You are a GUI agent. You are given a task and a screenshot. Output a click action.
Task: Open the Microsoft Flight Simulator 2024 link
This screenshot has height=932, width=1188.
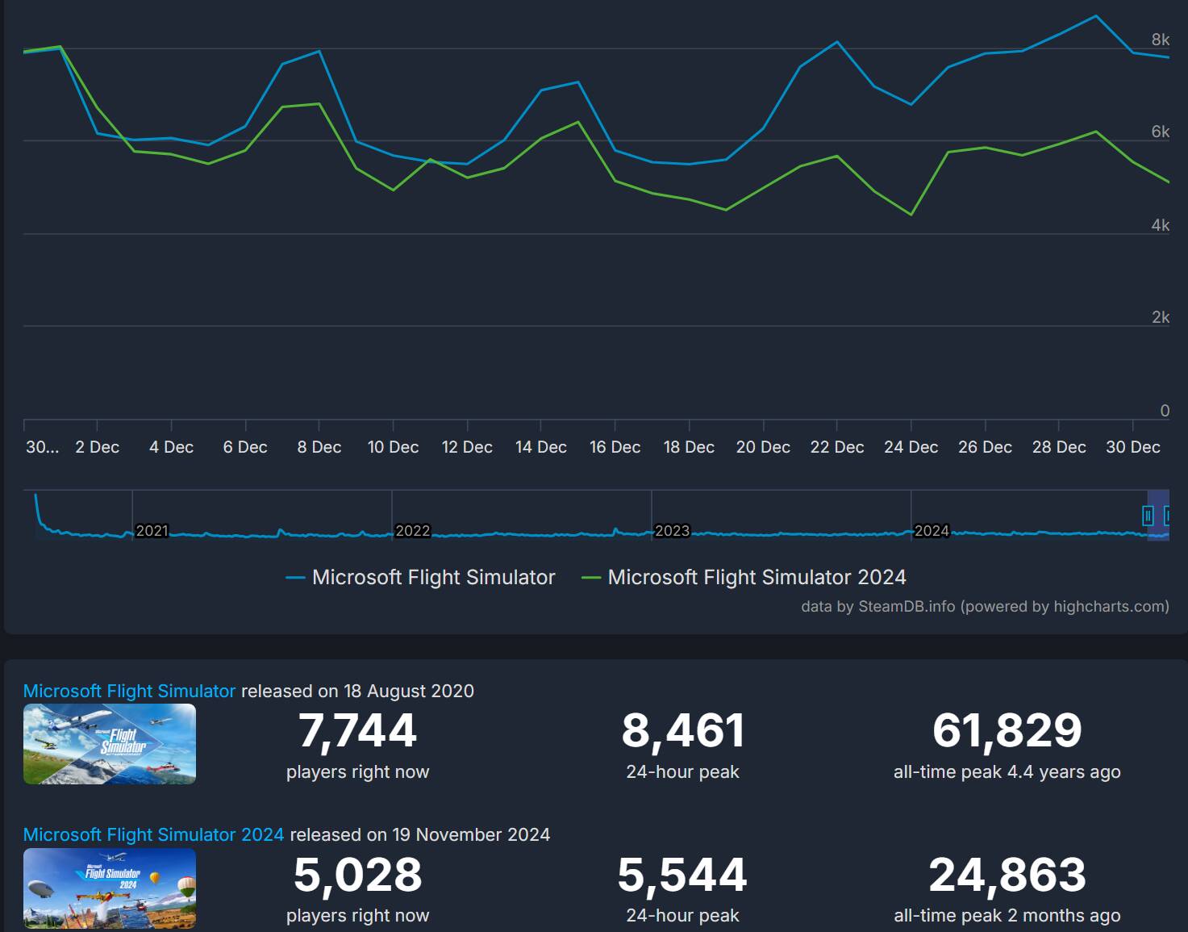click(153, 834)
